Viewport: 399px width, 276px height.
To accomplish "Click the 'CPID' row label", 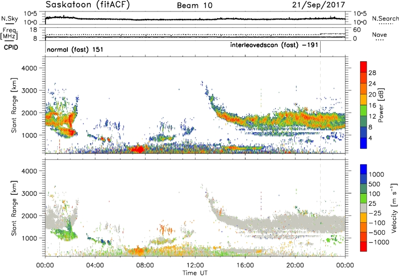I will coord(11,47).
